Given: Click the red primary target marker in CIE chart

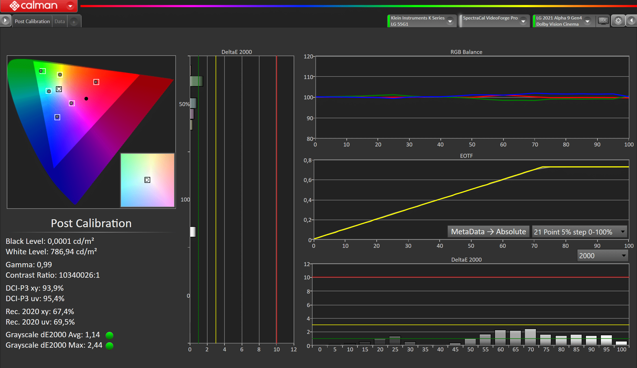Looking at the screenshot, I should (96, 82).
